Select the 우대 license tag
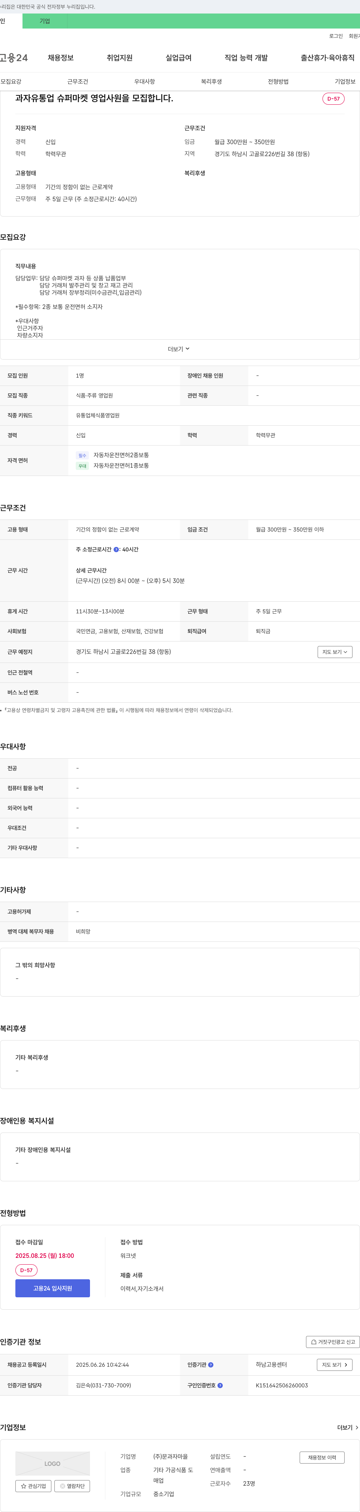Image resolution: width=360 pixels, height=1512 pixels. (82, 466)
